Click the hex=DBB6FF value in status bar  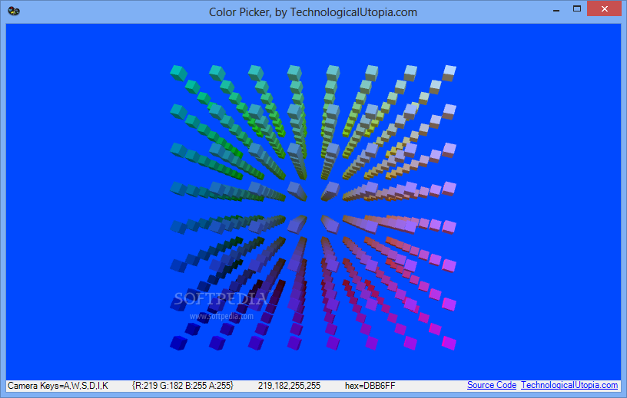coord(370,386)
